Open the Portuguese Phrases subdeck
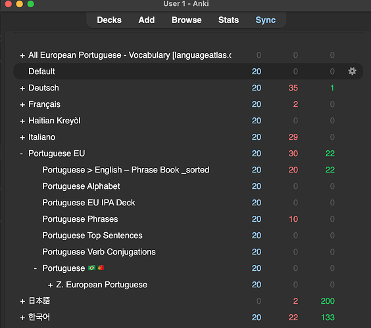Screen dimensions: 371x328 click(x=80, y=219)
